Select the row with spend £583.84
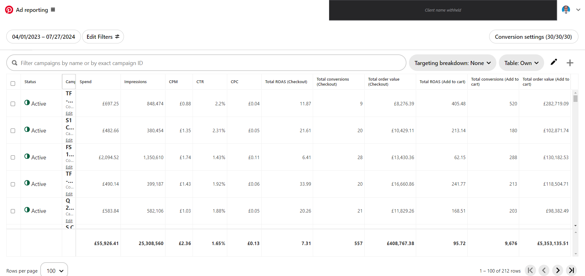The image size is (585, 276). click(13, 211)
